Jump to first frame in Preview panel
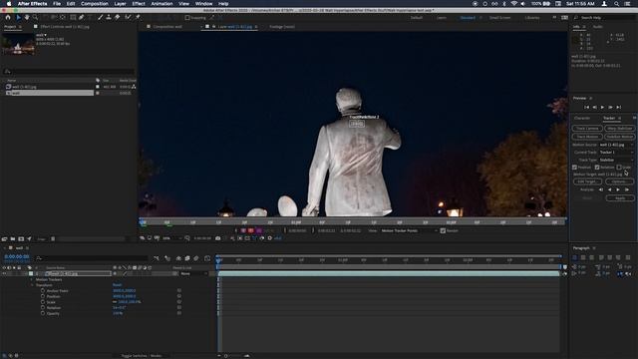638x359 pixels. pos(587,107)
